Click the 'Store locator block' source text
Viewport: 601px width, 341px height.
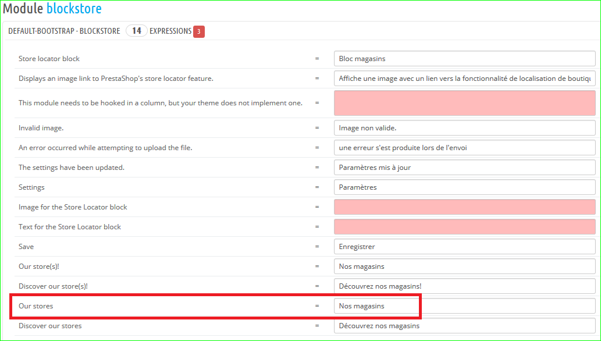(x=49, y=59)
